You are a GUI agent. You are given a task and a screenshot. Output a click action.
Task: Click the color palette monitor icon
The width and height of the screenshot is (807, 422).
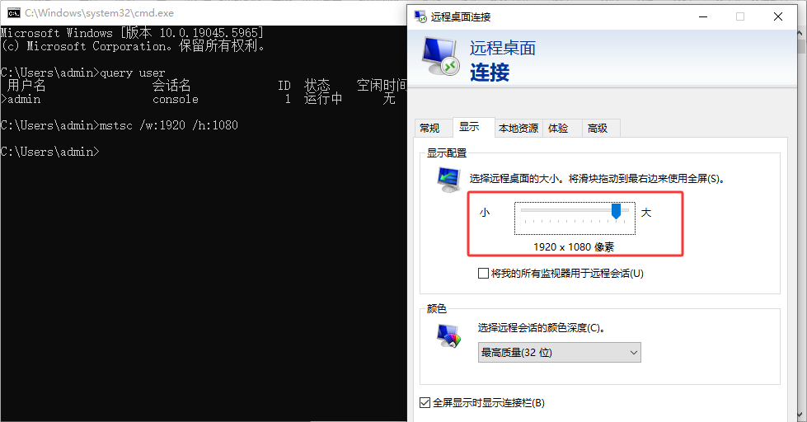(x=448, y=335)
